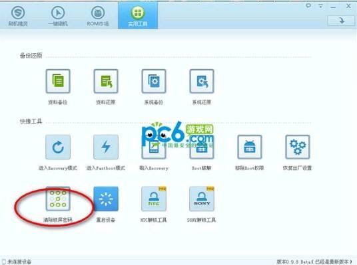Open the 系统还原 tool
357x265 pixels.
202,81
